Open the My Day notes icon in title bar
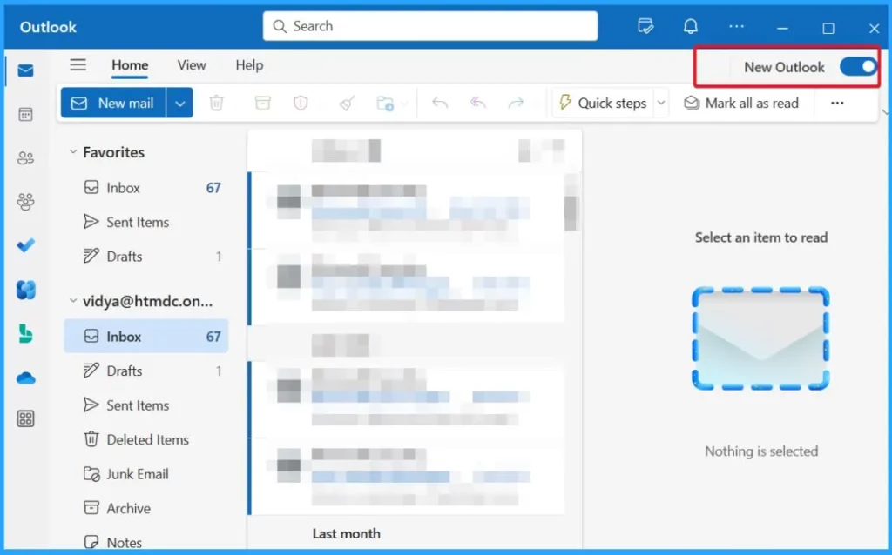 click(x=645, y=26)
